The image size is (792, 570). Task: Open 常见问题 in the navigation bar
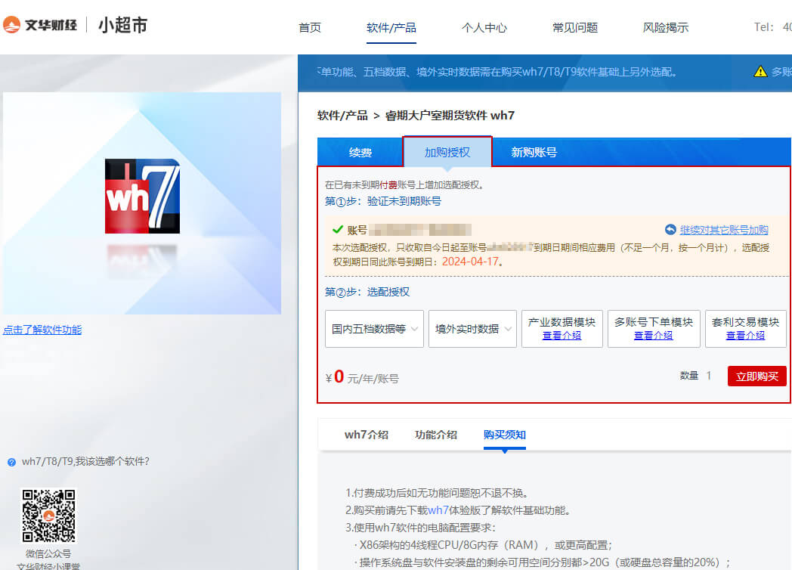pyautogui.click(x=575, y=27)
